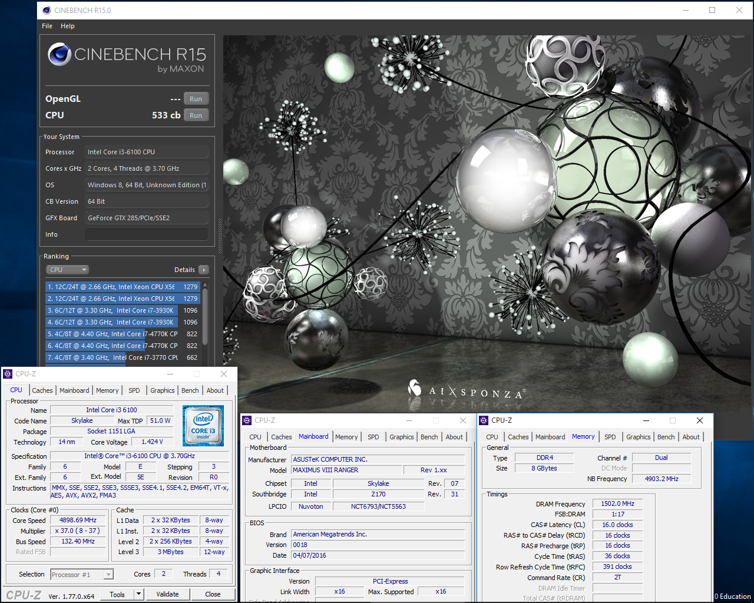Click the Core Voltage value 1.424 V
The height and width of the screenshot is (603, 754).
152,442
